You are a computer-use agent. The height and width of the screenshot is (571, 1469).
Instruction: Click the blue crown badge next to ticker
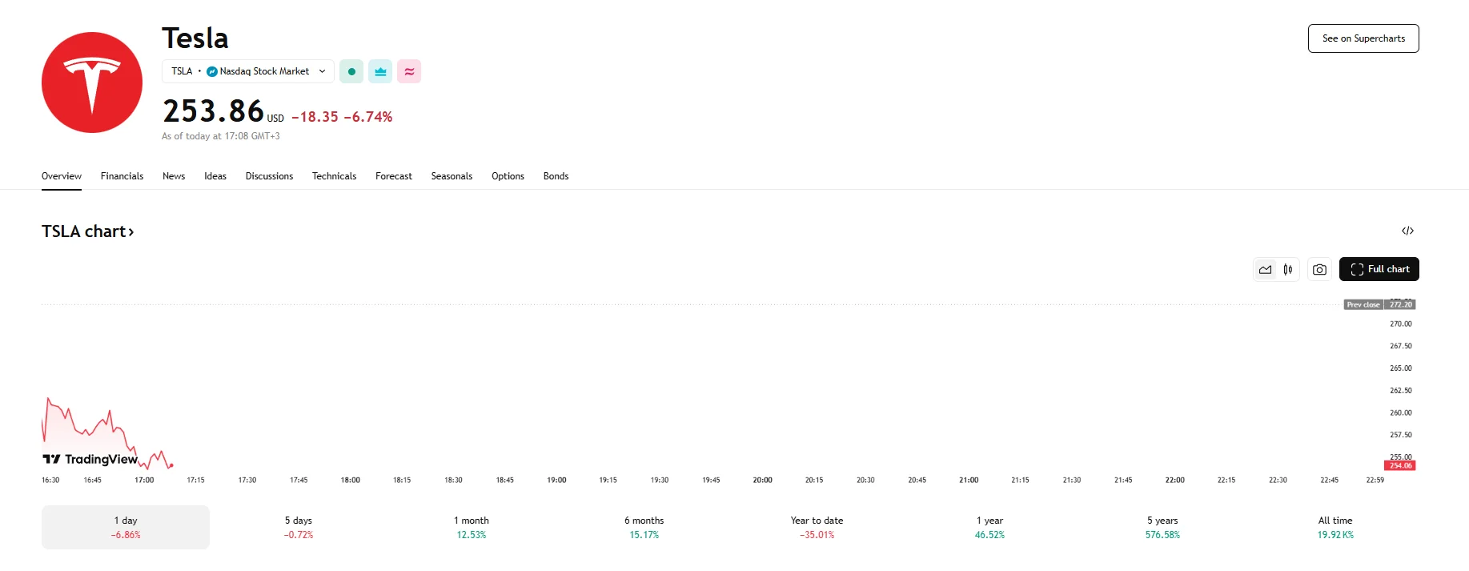click(379, 70)
